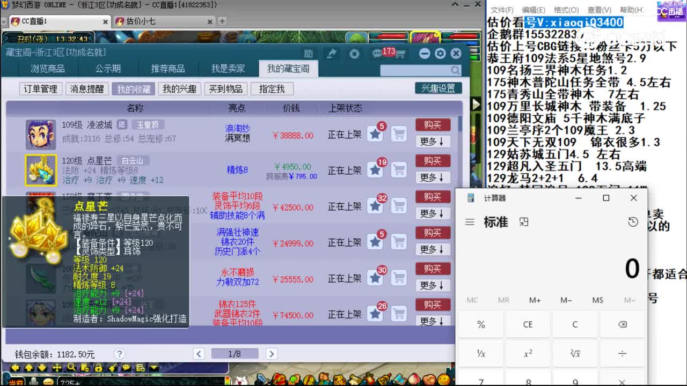
Task: Select the 点星芒 item thumbnail
Action: [41, 170]
